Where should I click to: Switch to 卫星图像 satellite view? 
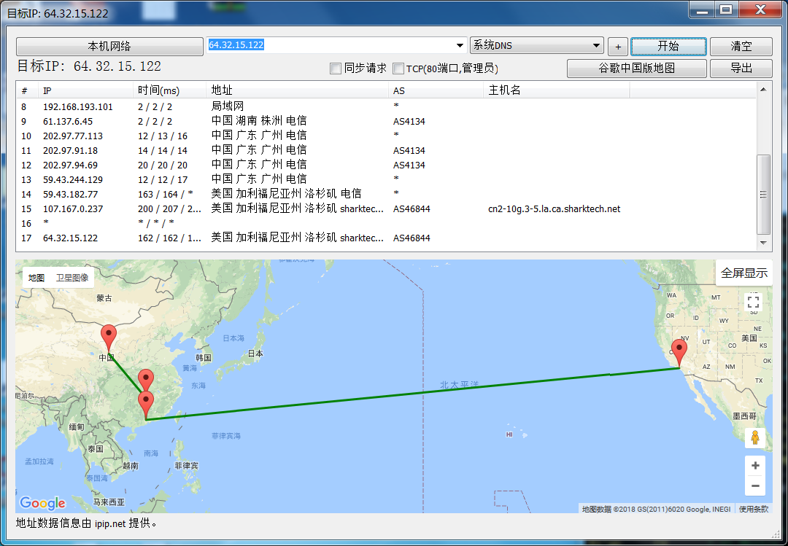[72, 278]
